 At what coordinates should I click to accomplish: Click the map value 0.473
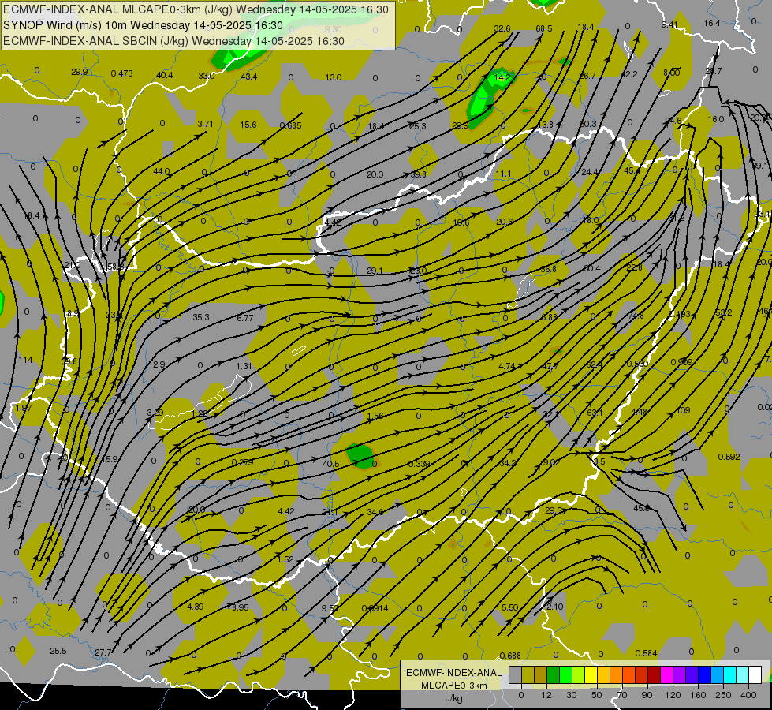point(121,73)
